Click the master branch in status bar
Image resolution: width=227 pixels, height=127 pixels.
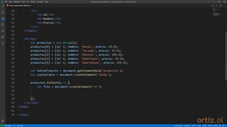click(9, 126)
